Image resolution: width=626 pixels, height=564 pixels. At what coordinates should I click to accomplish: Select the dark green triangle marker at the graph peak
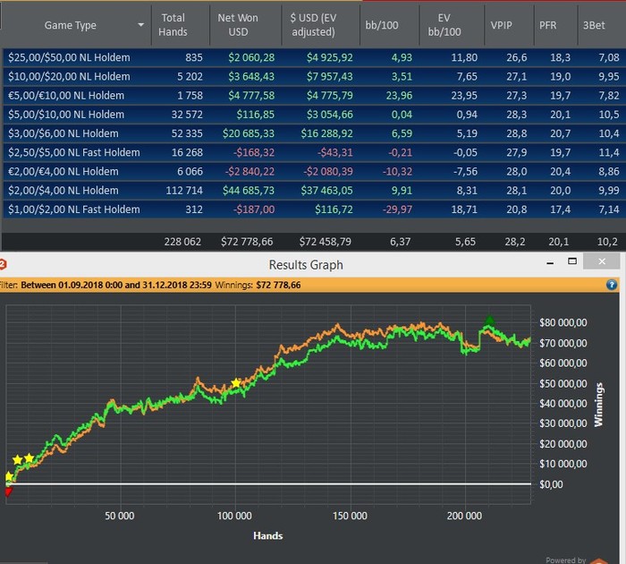pyautogui.click(x=488, y=321)
